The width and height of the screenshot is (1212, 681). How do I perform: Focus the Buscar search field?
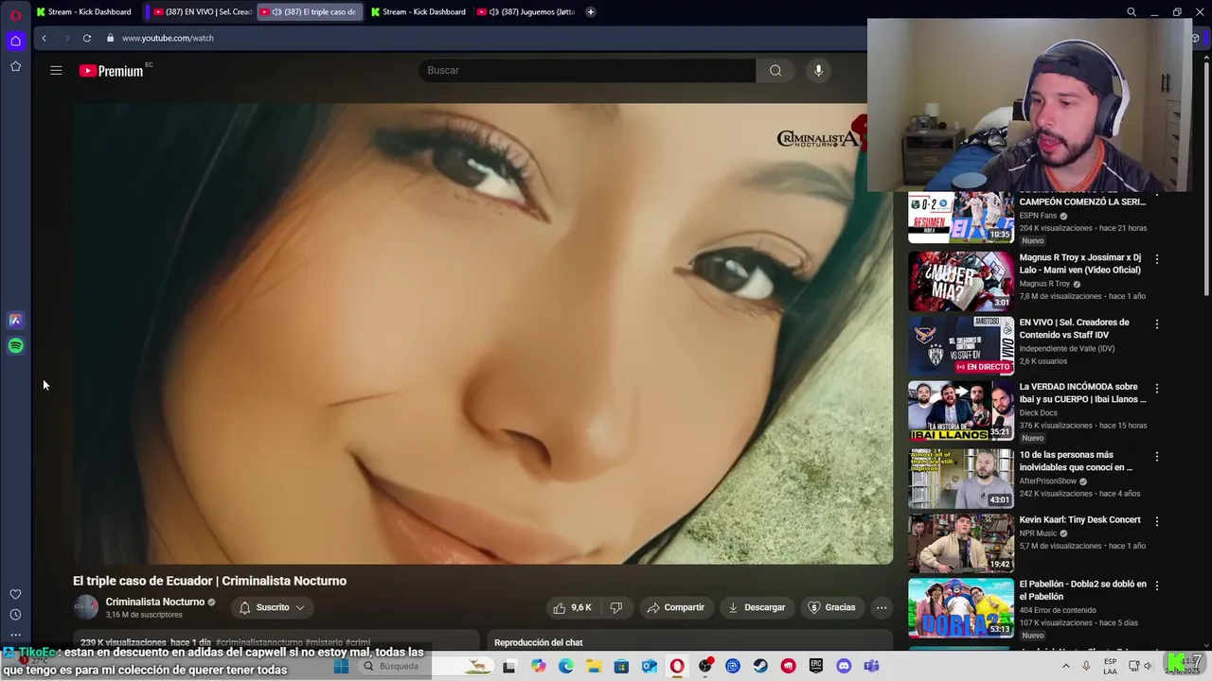click(x=587, y=70)
